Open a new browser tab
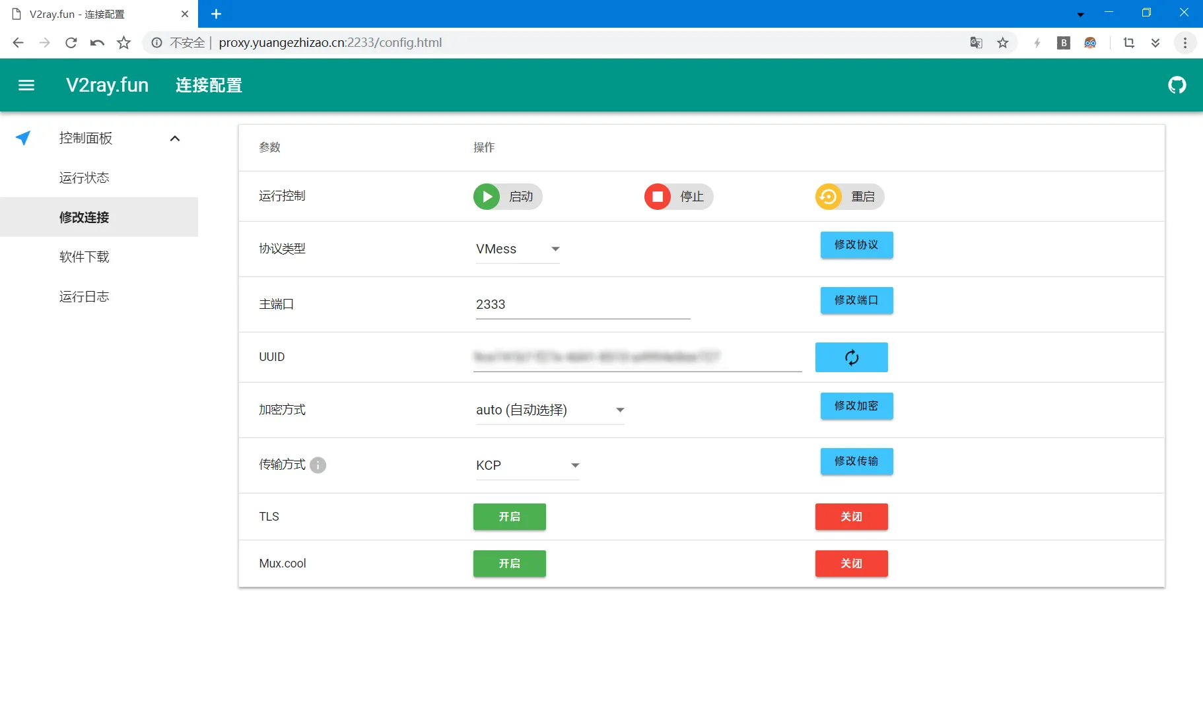 tap(216, 14)
